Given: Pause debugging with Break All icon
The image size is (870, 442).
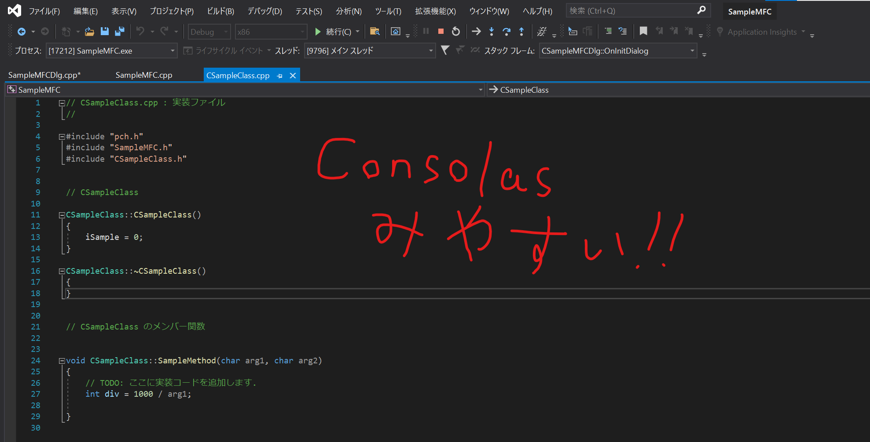Looking at the screenshot, I should point(426,31).
